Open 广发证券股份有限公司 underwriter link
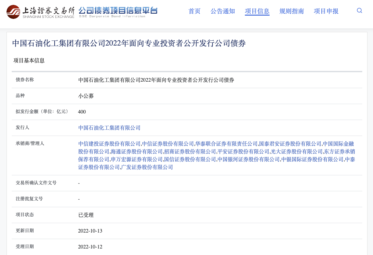The height and width of the screenshot is (255, 373). (x=147, y=167)
